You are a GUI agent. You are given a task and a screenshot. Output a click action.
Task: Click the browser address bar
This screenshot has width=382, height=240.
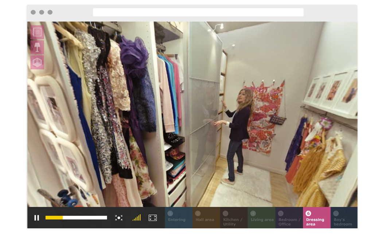[198, 12]
